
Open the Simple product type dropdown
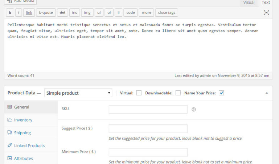[78, 93]
